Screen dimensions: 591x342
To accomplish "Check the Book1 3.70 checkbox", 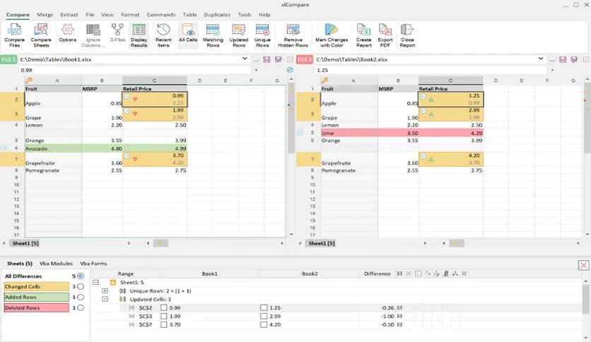I will click(x=163, y=324).
